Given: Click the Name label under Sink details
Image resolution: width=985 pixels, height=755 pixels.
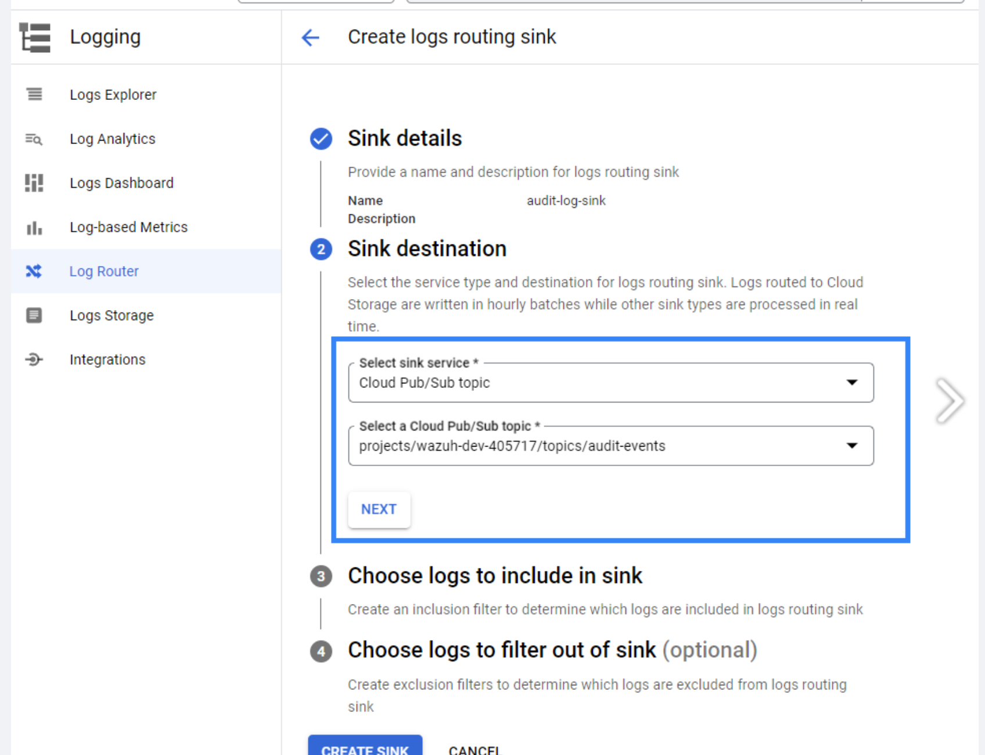Looking at the screenshot, I should 365,201.
